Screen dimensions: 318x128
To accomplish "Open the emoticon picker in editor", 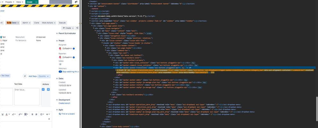I will tap(42, 114).
